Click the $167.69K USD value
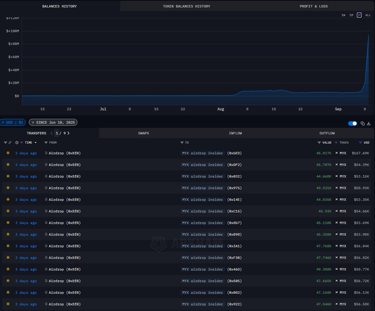The height and width of the screenshot is (311, 375). (x=360, y=153)
